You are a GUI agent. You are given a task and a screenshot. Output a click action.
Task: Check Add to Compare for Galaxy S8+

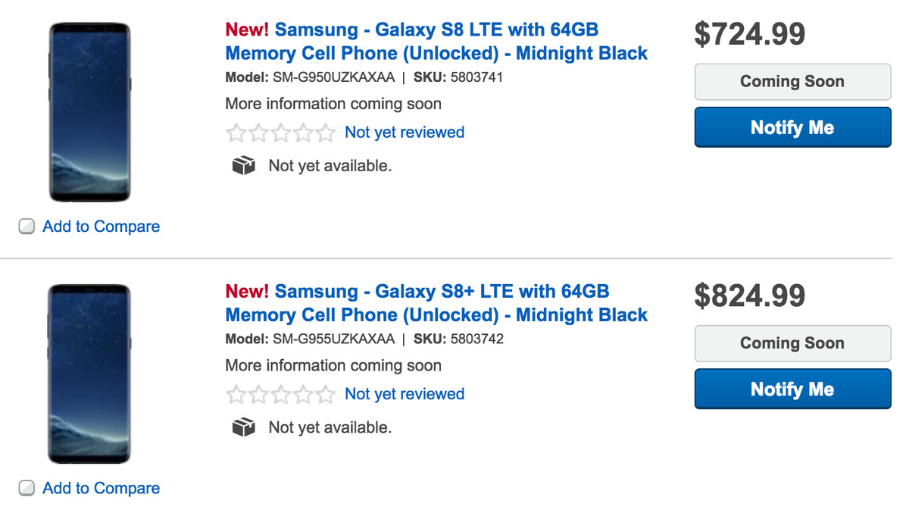27,488
